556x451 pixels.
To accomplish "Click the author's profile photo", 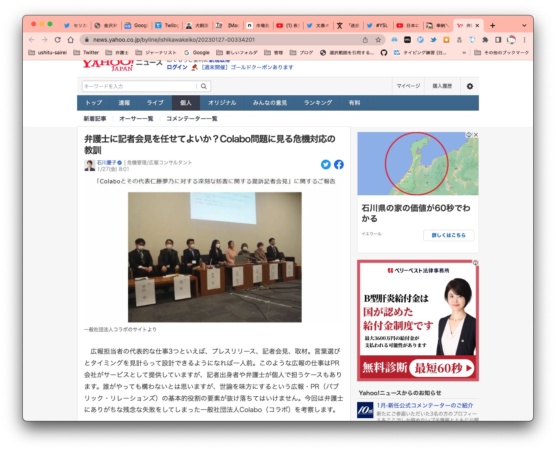I will click(x=90, y=165).
